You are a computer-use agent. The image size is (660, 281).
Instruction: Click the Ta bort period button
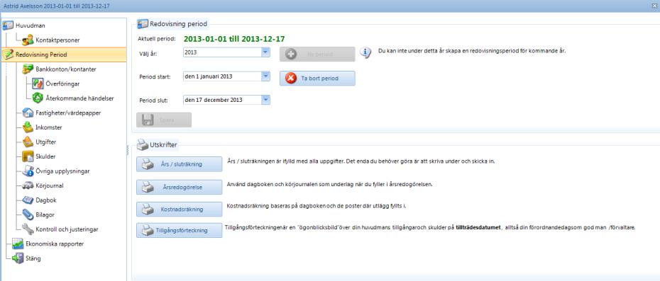317,78
